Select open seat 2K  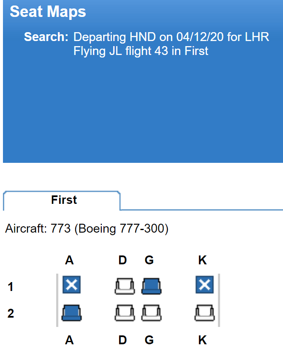click(x=204, y=313)
